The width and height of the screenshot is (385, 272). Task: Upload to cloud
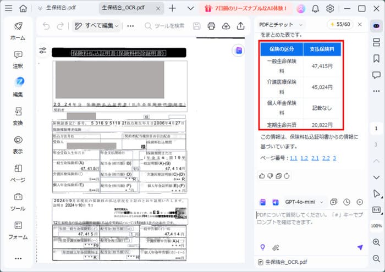(x=226, y=26)
